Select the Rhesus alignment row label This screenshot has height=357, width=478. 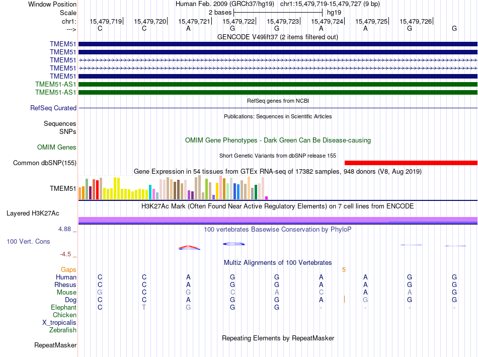click(x=65, y=284)
